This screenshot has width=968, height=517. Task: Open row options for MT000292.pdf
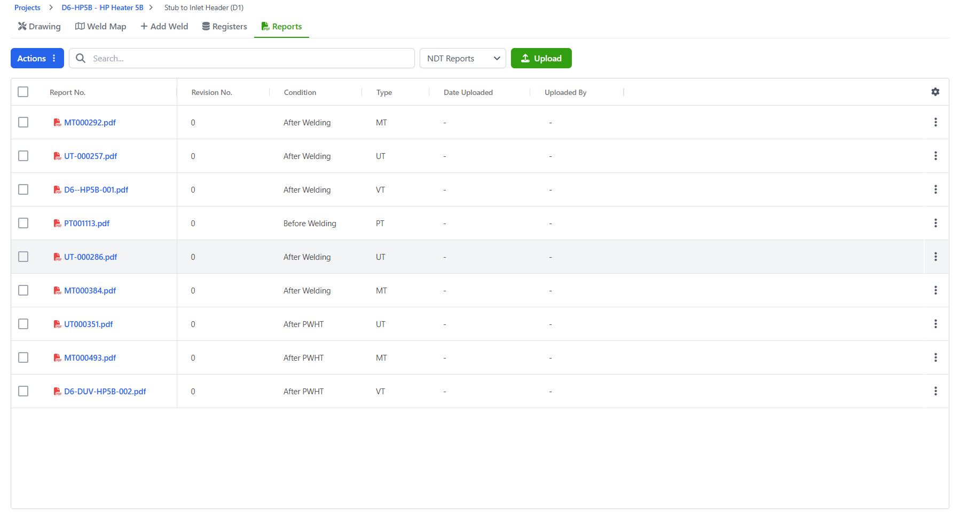[935, 122]
